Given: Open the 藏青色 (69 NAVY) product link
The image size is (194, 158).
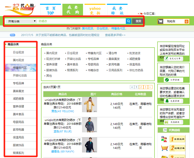Looking at the screenshot, I should 63,151.
